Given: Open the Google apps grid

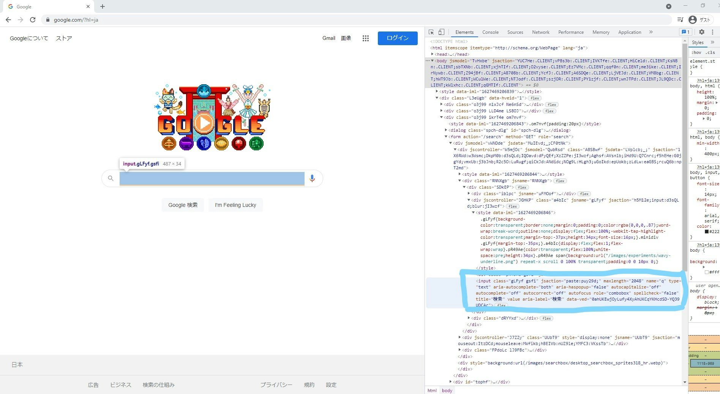Looking at the screenshot, I should click(x=366, y=38).
